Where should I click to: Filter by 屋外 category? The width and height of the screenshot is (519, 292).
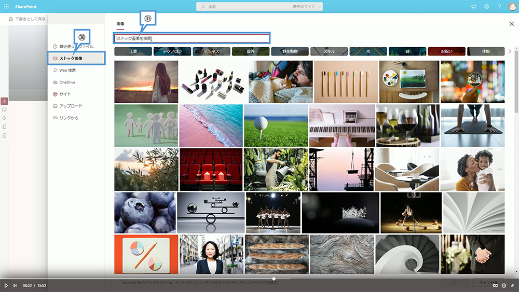[251, 51]
